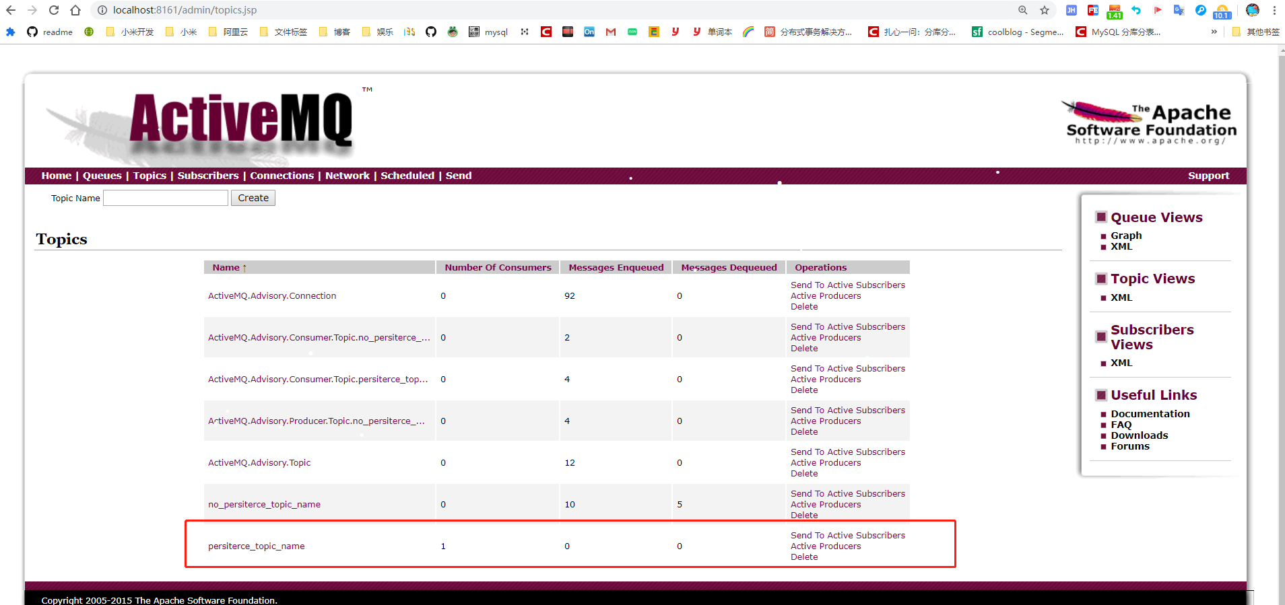Screen dimensions: 1285x605
Task: Open Subscribers Views XML link
Action: point(1121,363)
